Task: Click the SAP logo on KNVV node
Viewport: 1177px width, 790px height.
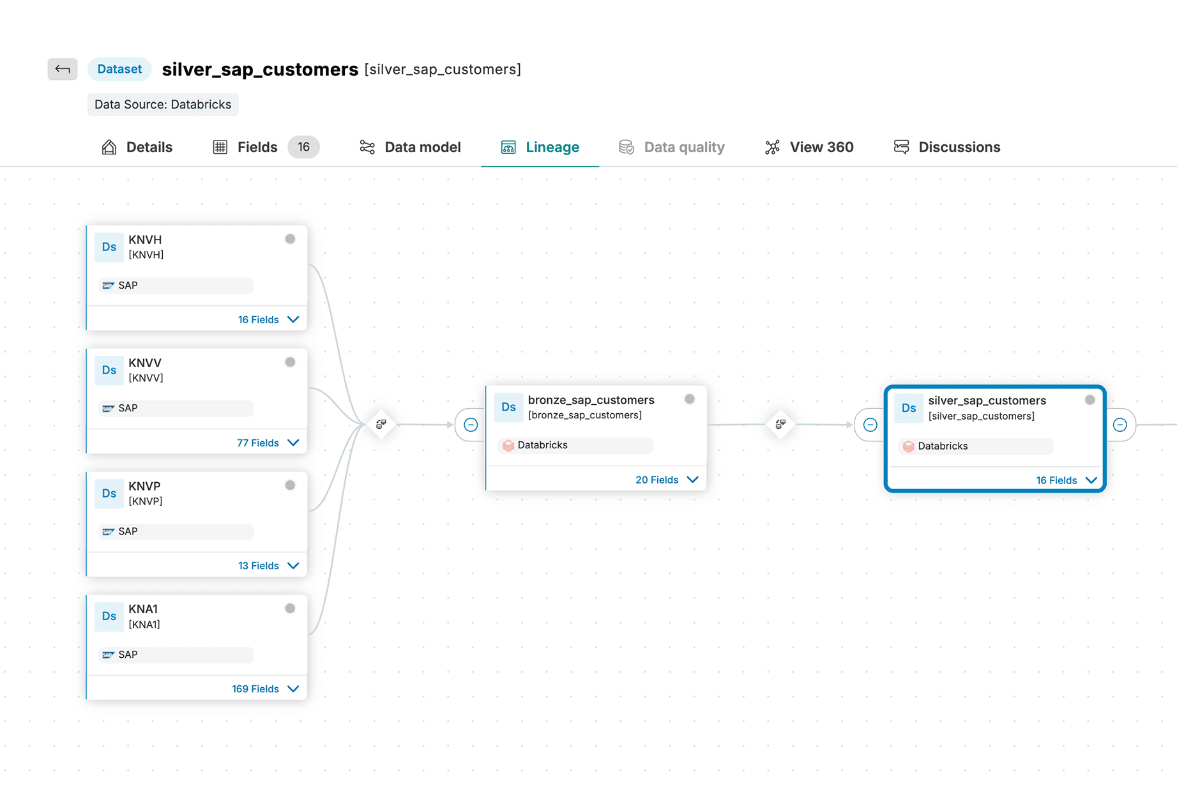Action: point(109,408)
